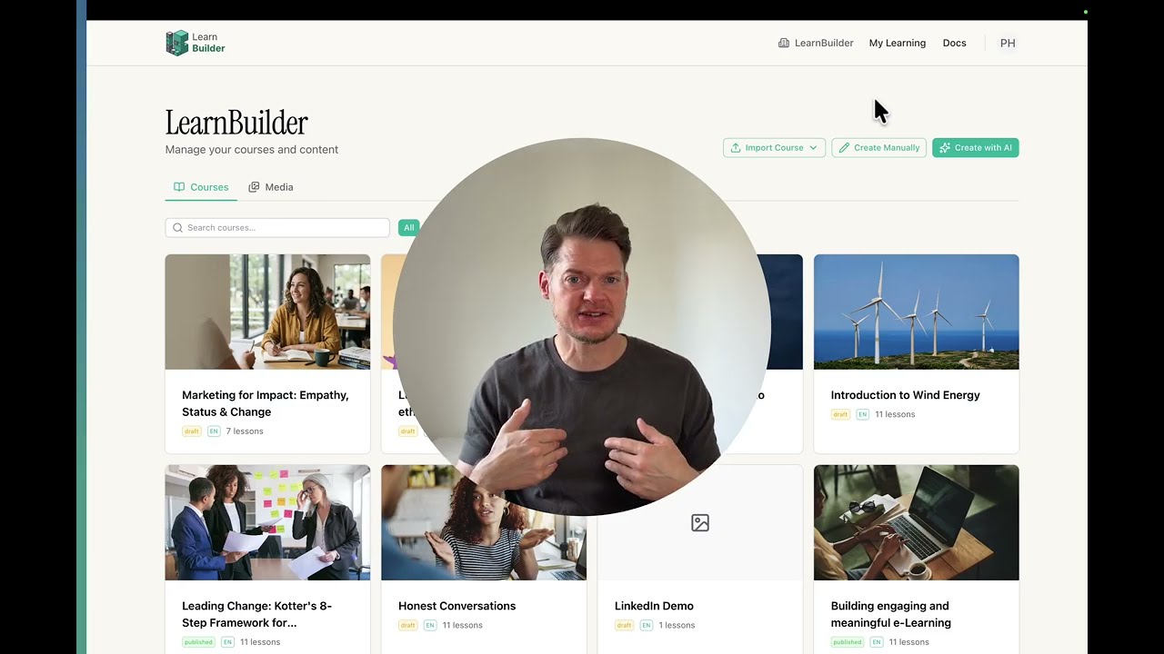Click the Honest Conversations title
This screenshot has width=1164, height=654.
coord(457,606)
